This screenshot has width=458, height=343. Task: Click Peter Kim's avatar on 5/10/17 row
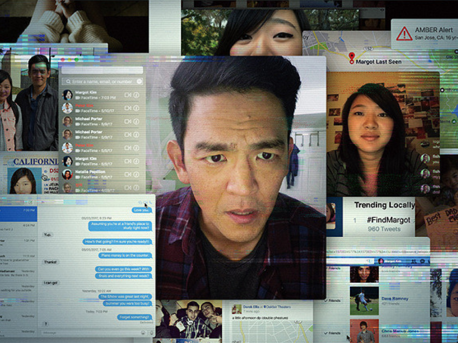click(x=67, y=108)
